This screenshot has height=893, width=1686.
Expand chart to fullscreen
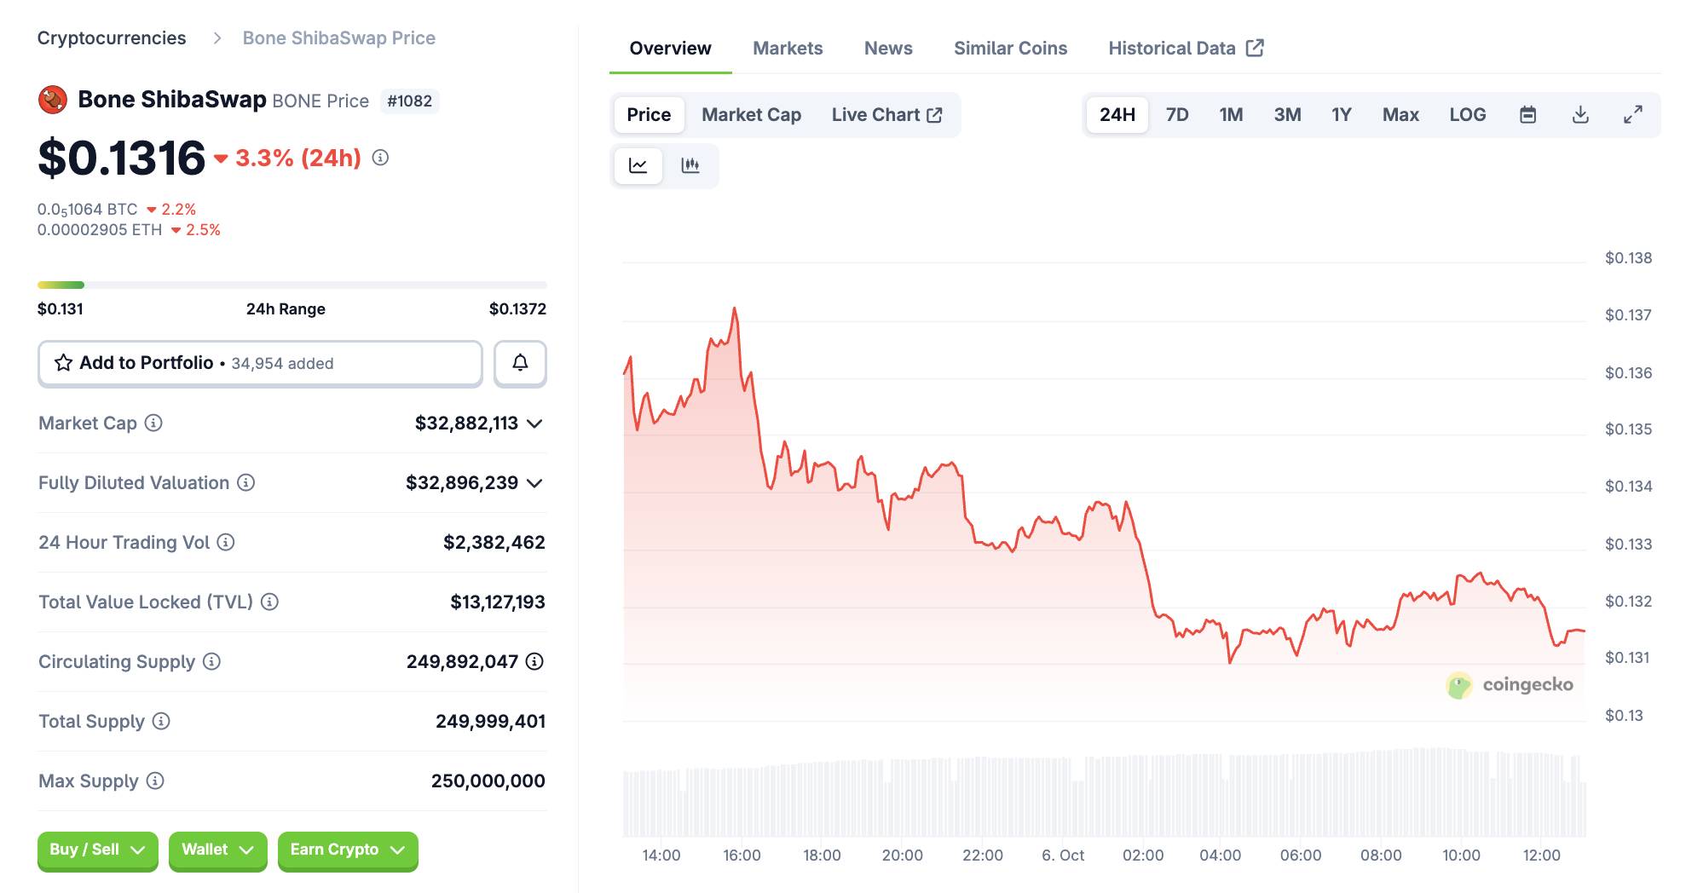[x=1632, y=115]
